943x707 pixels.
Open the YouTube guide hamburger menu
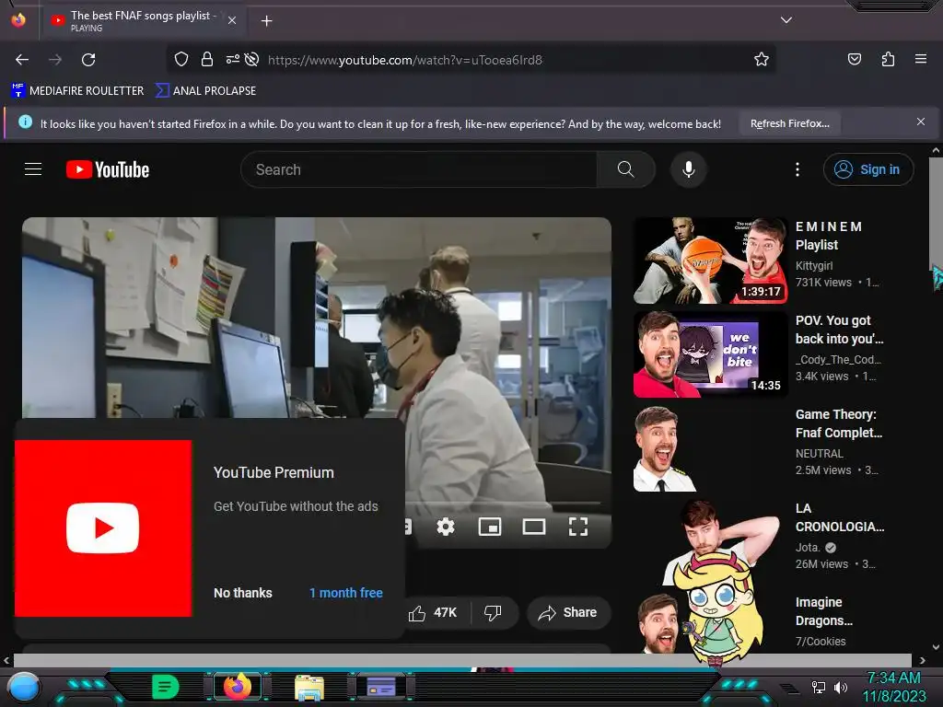[x=33, y=169]
